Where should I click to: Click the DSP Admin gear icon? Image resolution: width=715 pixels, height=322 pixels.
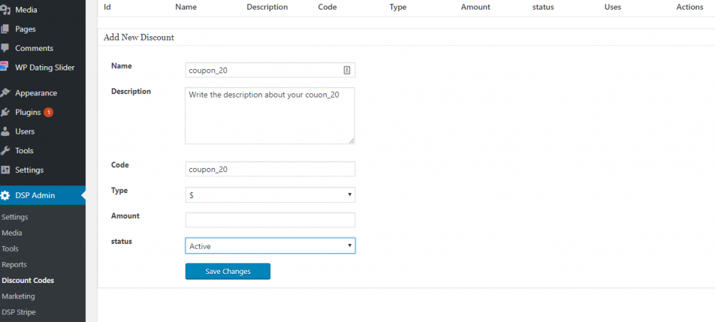[x=6, y=195]
